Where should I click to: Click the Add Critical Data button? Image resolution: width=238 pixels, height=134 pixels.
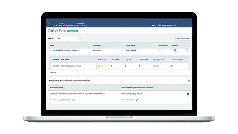click(x=183, y=38)
